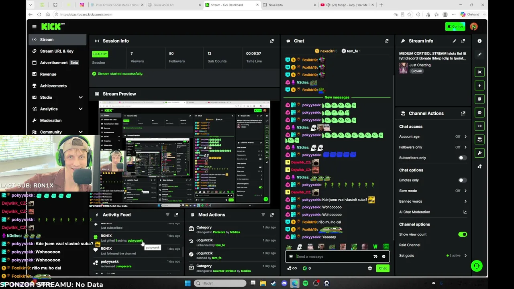This screenshot has width=514, height=289.
Task: Click the Hľadať taskbar search box
Action: pos(220,283)
